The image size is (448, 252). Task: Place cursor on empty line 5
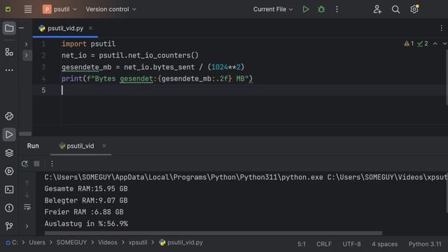pos(240,90)
